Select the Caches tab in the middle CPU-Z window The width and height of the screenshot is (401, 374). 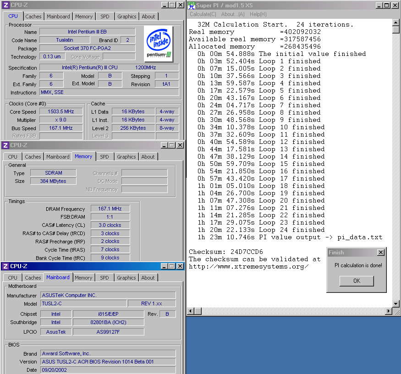pos(33,157)
